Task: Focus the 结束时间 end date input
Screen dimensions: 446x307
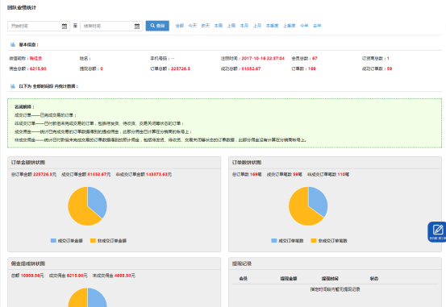Action: (108, 26)
